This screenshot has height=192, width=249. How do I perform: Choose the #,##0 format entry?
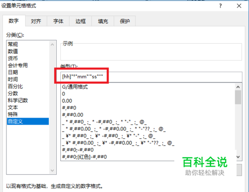148,108
